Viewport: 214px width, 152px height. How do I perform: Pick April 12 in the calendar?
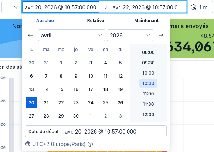120,76
